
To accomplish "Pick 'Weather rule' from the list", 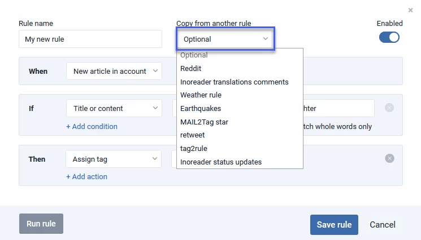I will tap(201, 95).
